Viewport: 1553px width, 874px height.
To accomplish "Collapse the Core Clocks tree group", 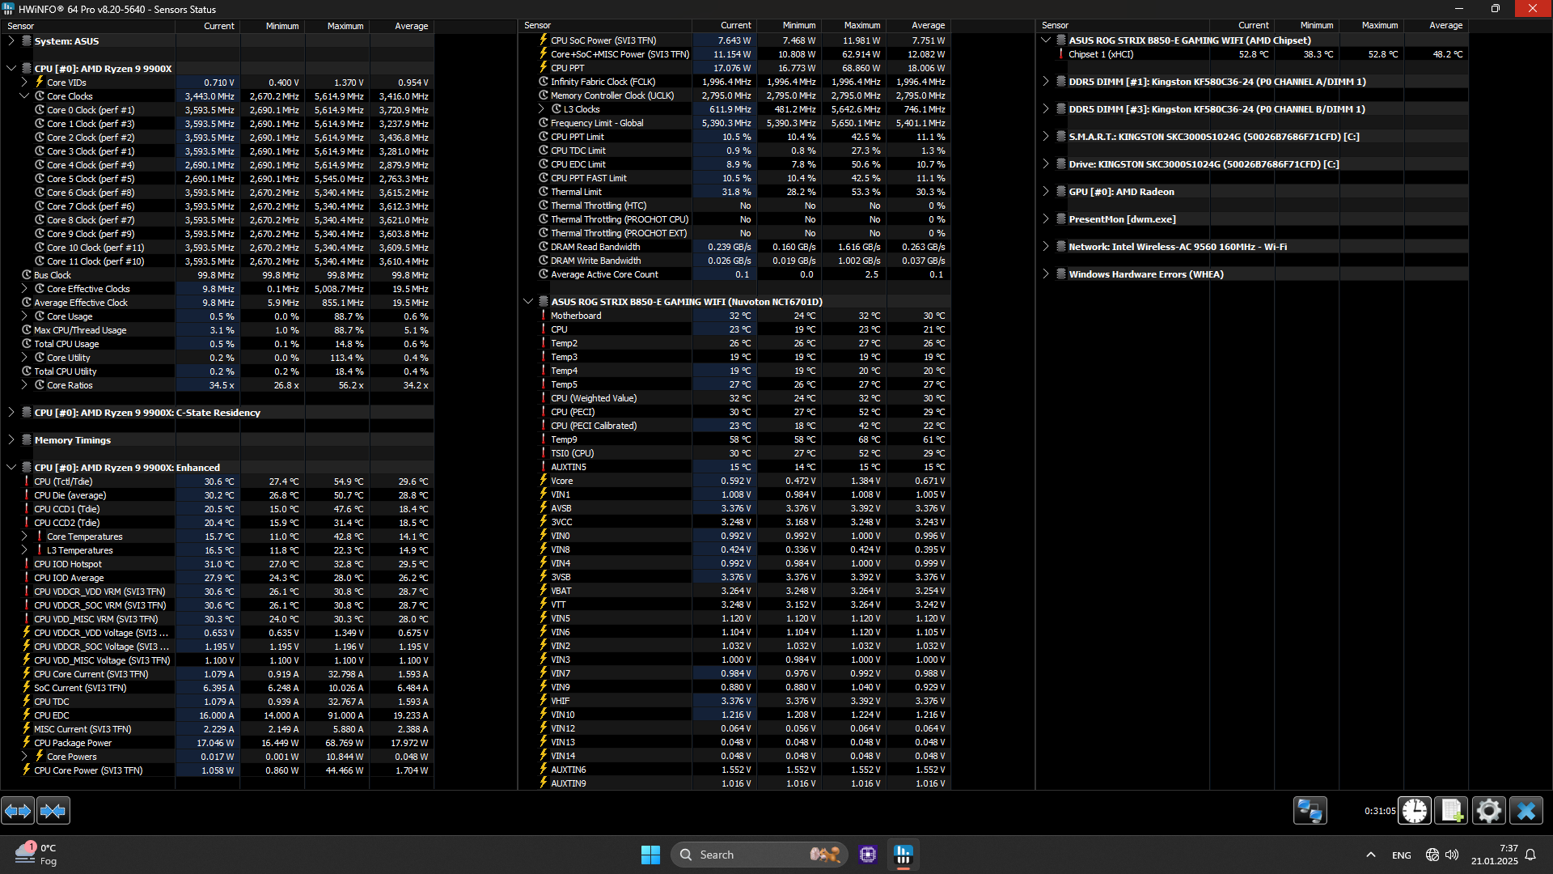I will [x=24, y=95].
